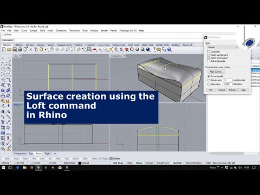Select the Pan hand tool
Image resolution: width=260 pixels, height=195 pixels.
tap(52, 49)
